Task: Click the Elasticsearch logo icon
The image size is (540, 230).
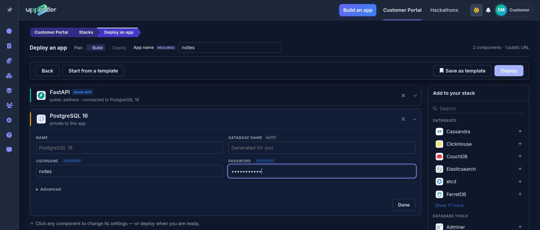Action: click(x=439, y=169)
